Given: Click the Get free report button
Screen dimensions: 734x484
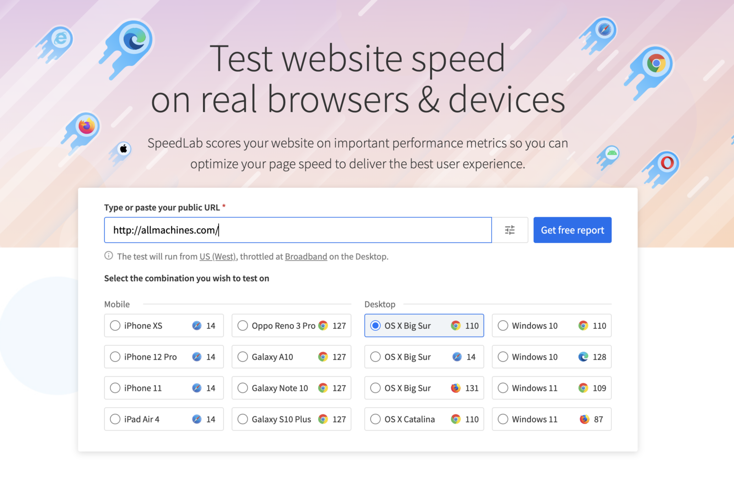Looking at the screenshot, I should point(572,230).
